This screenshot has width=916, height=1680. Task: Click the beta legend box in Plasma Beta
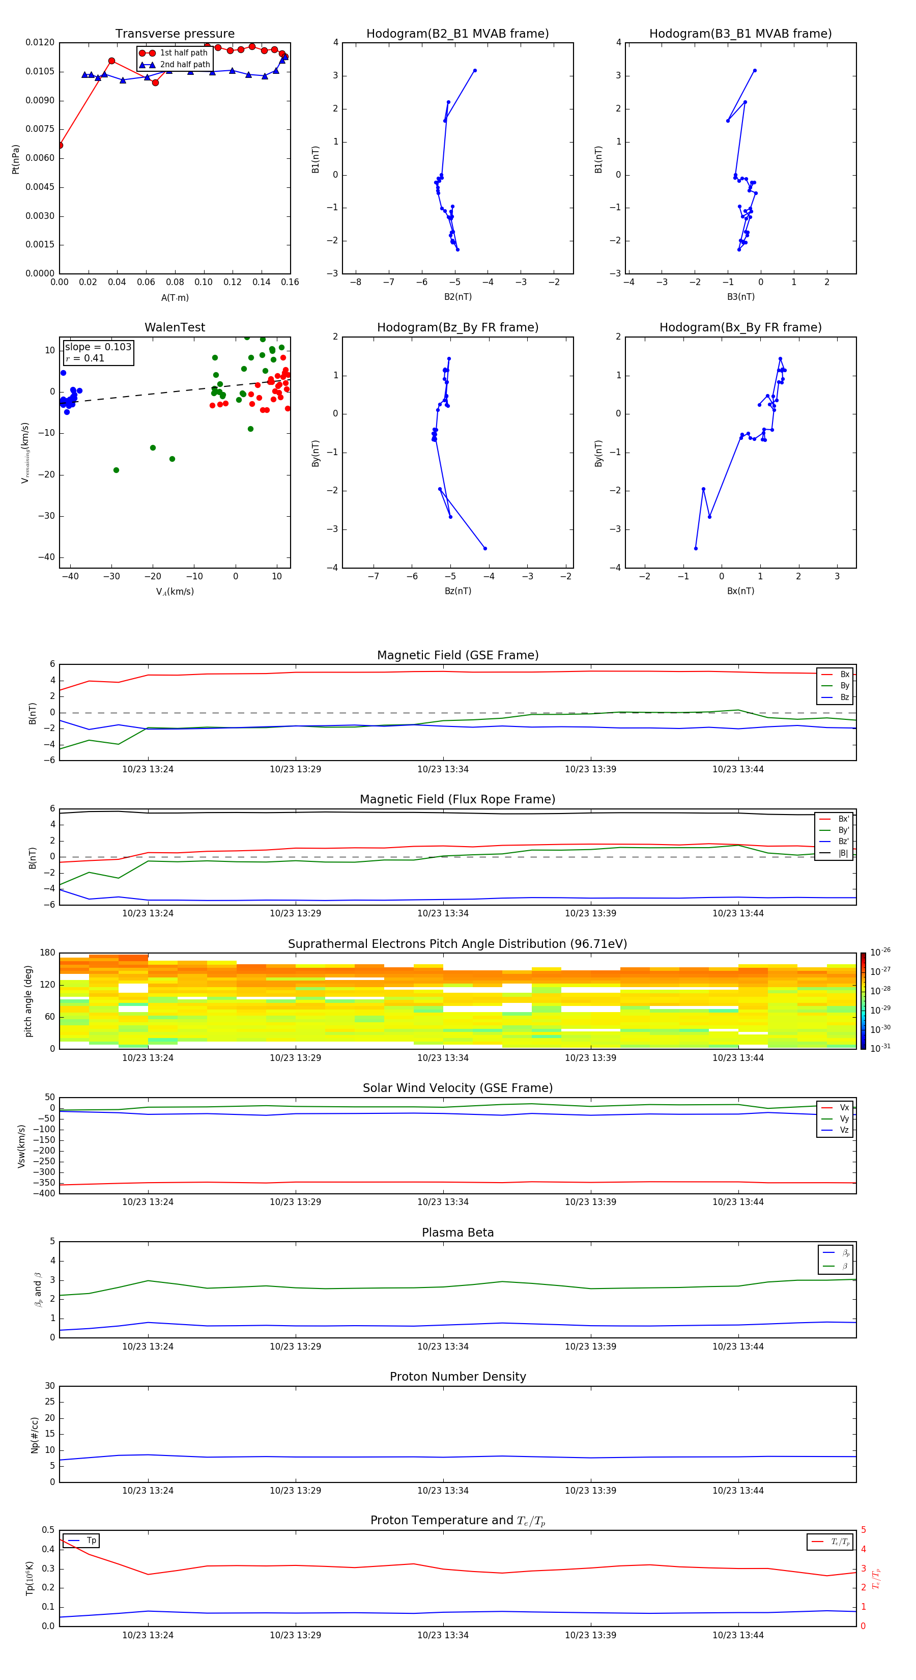[x=836, y=1259]
